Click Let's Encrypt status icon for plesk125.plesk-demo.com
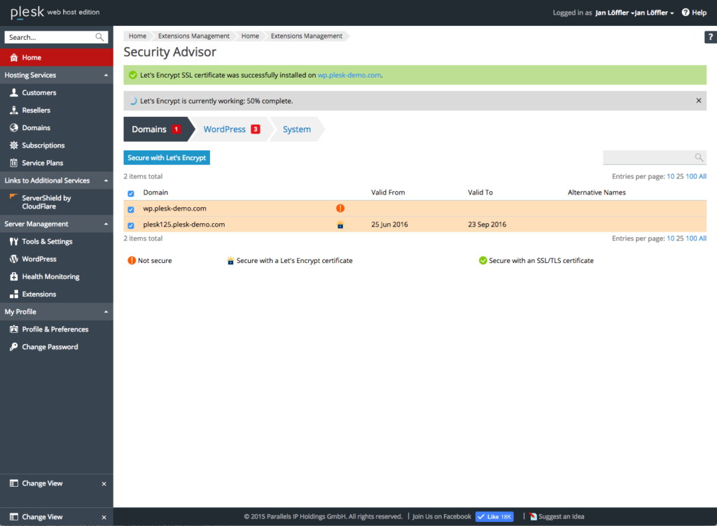 coord(340,225)
